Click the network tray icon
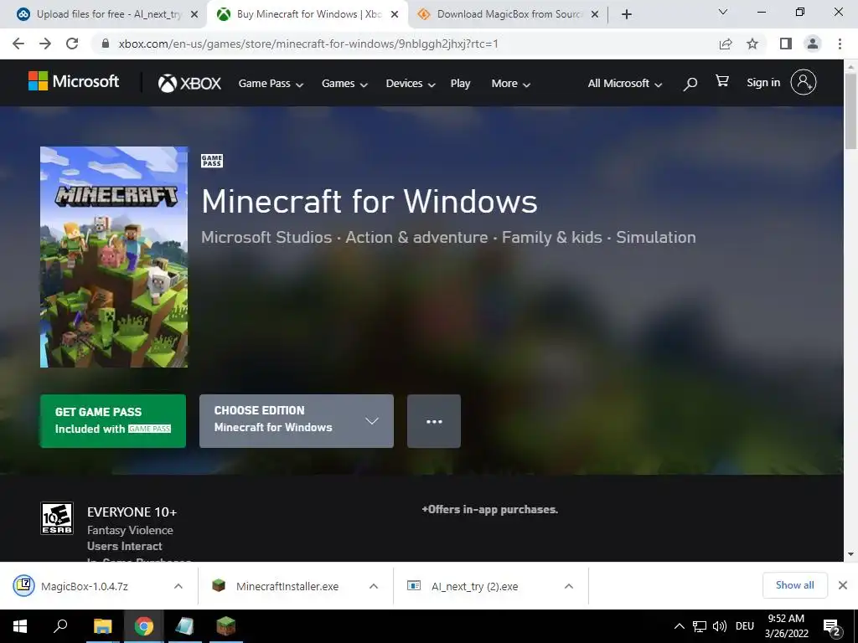 (700, 626)
